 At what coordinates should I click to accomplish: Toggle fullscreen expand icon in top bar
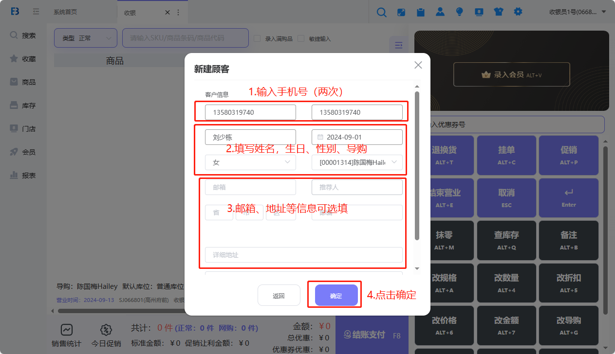click(401, 12)
